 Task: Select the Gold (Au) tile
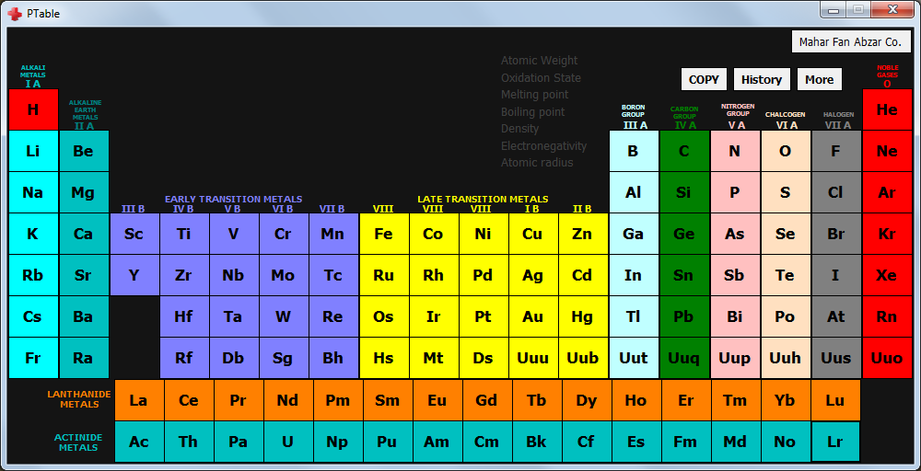(x=532, y=316)
